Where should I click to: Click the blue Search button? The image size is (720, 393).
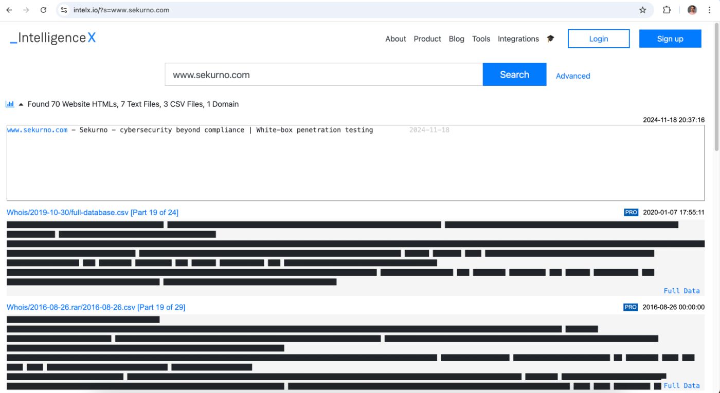[x=514, y=74]
